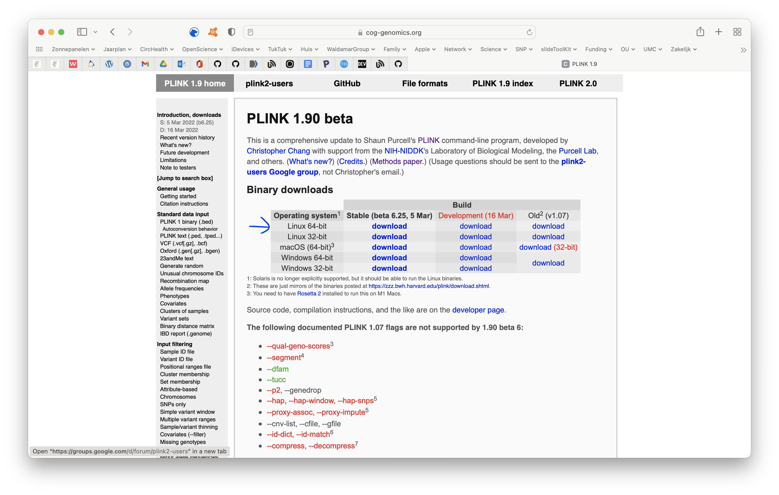Image resolution: width=779 pixels, height=495 pixels.
Task: Click the orange Avast extension icon
Action: (x=213, y=32)
